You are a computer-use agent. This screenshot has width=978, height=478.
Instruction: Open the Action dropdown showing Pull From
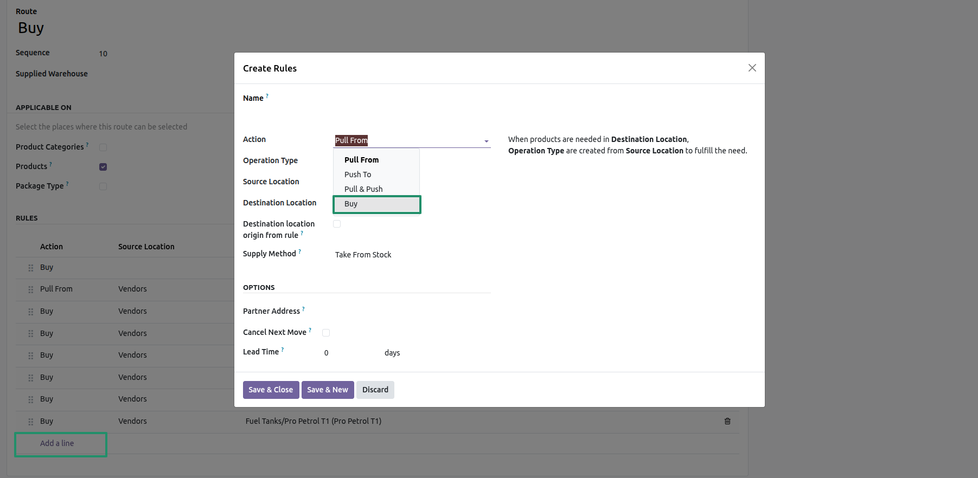412,140
